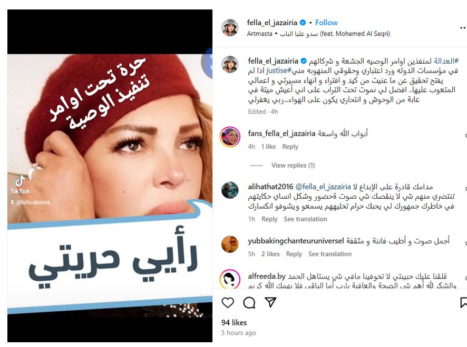Open the post video thumbnail
The width and height of the screenshot is (467, 347).
pyautogui.click(x=110, y=176)
